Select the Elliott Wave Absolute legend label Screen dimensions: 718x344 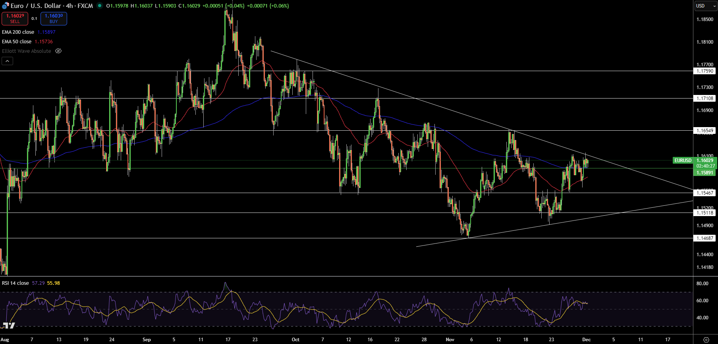(x=27, y=51)
